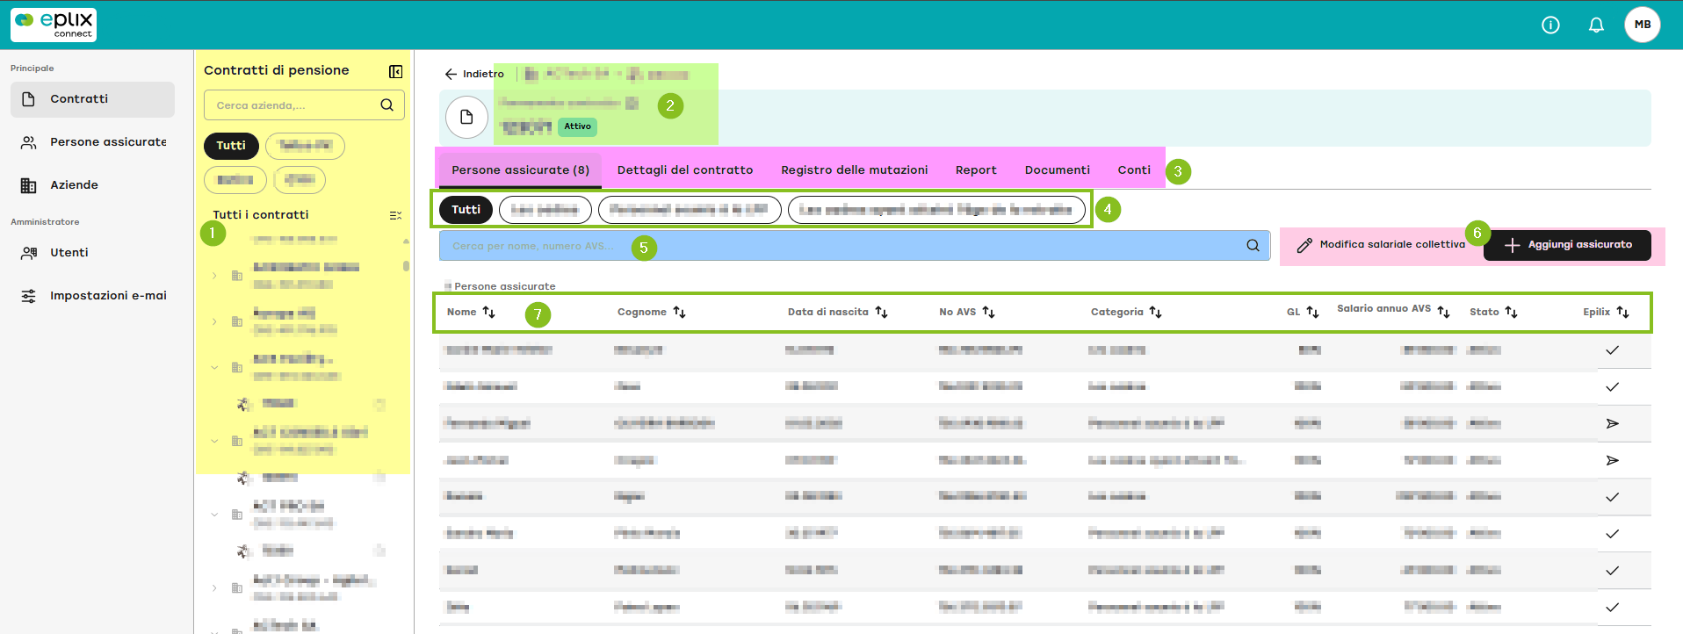The image size is (1683, 634).
Task: Select the Persone assicurate (8) tab
Action: (520, 170)
